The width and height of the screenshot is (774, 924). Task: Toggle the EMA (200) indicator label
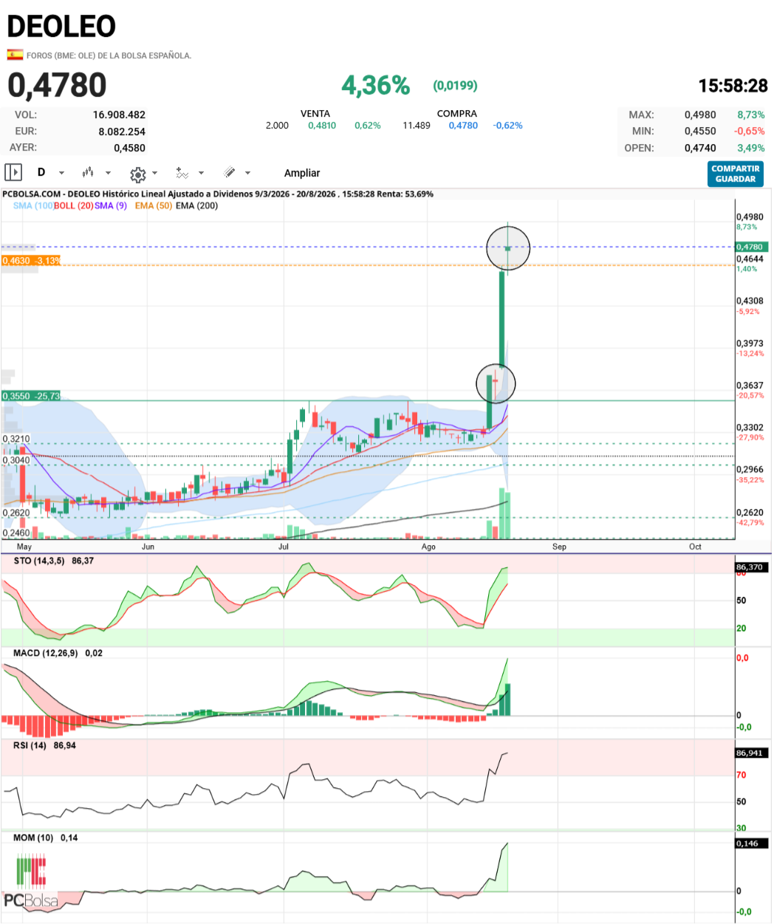pos(196,206)
